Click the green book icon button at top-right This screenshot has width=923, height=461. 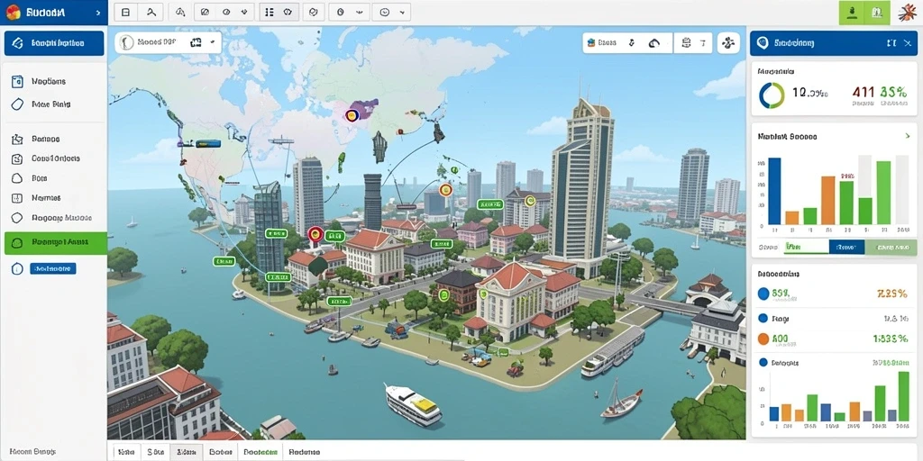(877, 13)
